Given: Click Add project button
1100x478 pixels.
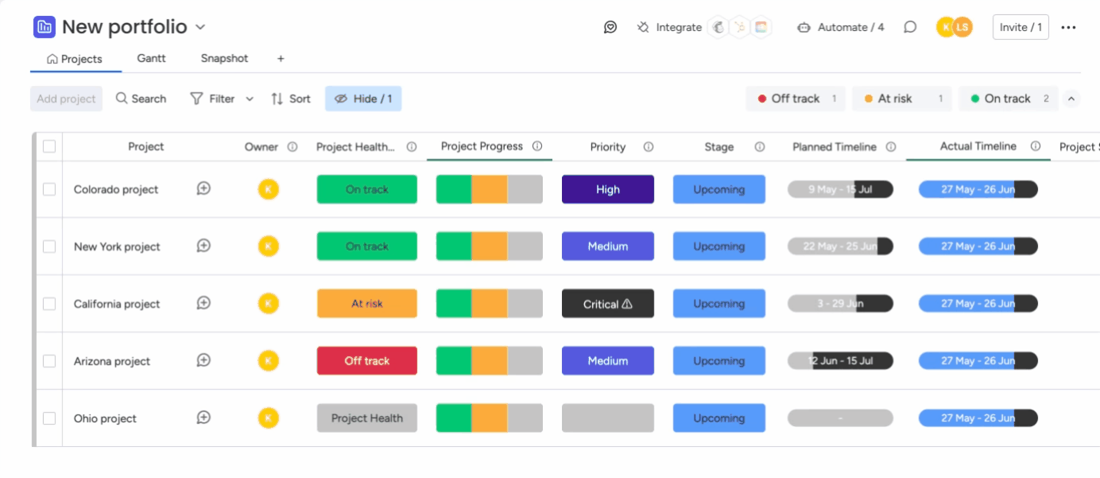Looking at the screenshot, I should point(67,99).
